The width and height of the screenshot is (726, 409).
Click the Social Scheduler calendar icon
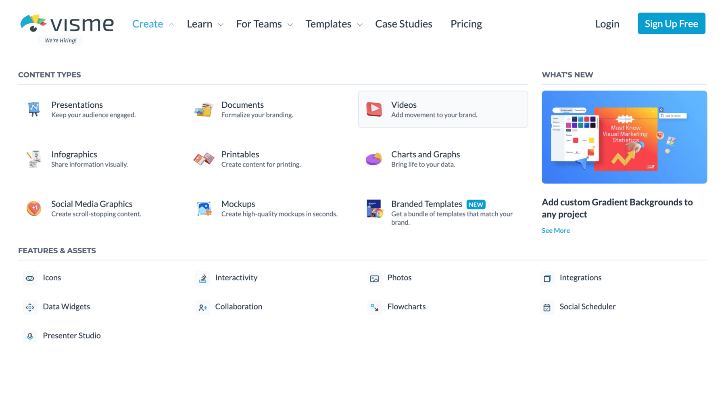[547, 307]
